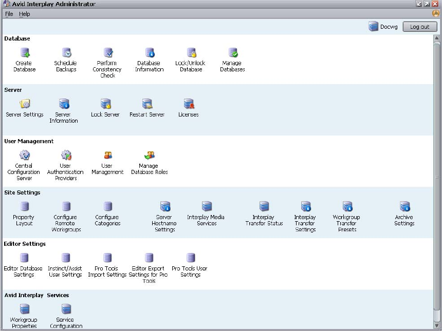Open User Authentication Providers
Viewport: 442px width, 331px height.
pos(65,165)
